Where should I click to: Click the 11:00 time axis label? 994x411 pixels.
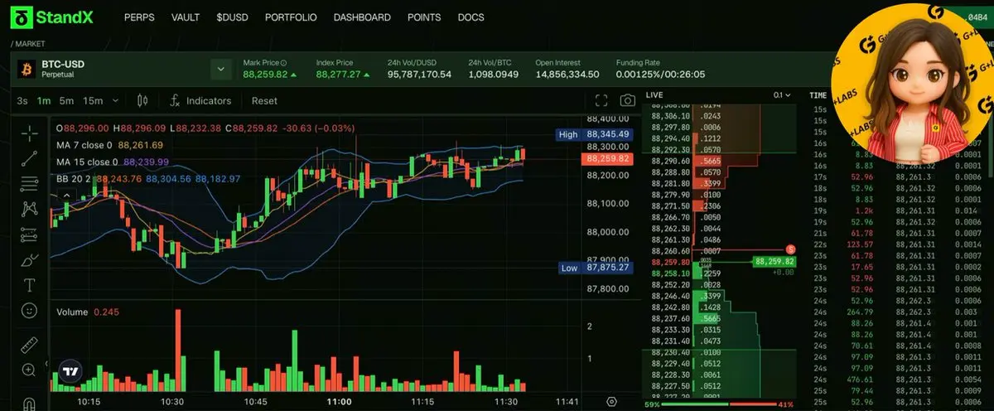340,401
